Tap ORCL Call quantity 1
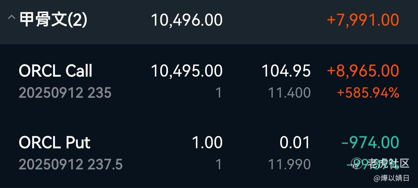 219,93
